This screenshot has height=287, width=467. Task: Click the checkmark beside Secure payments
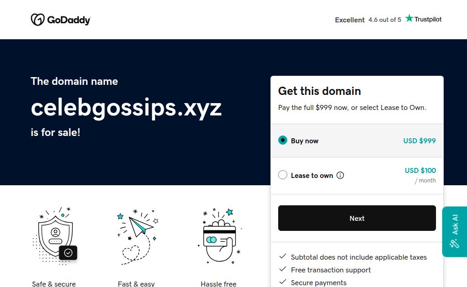coord(283,282)
